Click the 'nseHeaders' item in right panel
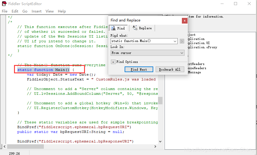Viewport: 257px width, 155px height. pos(197,68)
